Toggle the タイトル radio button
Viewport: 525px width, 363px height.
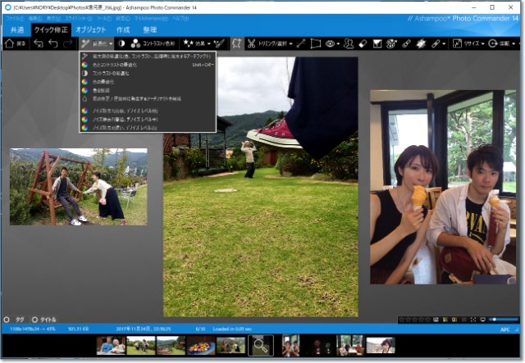[34, 320]
